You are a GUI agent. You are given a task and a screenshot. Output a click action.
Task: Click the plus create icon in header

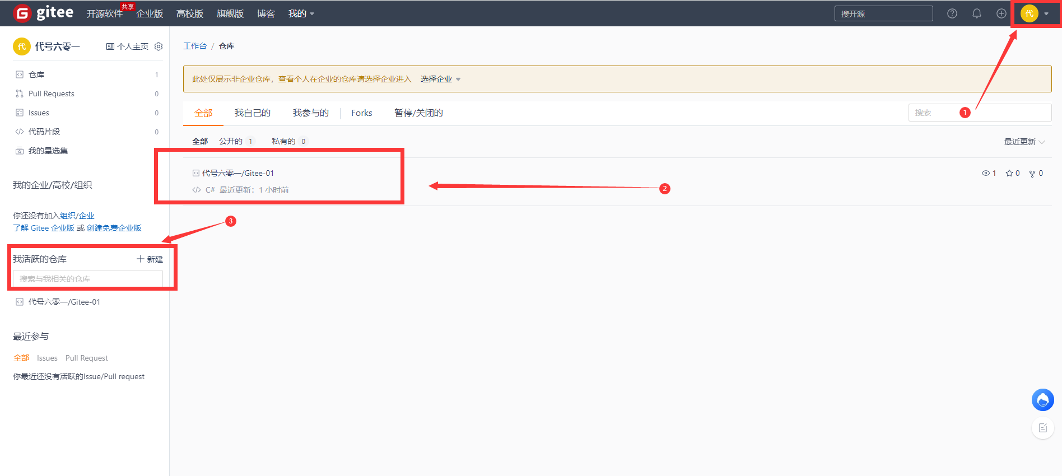1002,13
